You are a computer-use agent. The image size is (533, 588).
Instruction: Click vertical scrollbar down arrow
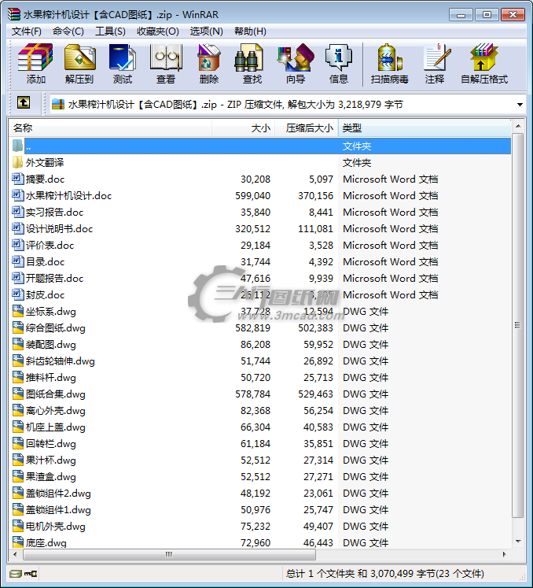click(x=518, y=541)
